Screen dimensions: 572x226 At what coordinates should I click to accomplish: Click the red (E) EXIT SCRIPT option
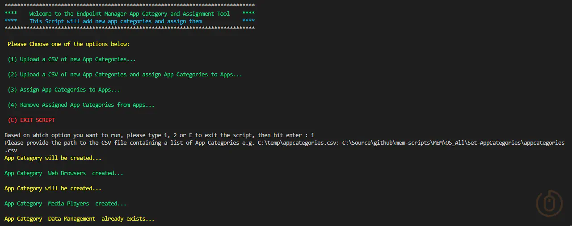click(x=31, y=120)
